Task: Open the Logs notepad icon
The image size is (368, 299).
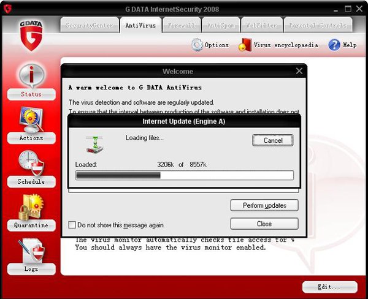Action: tap(31, 250)
